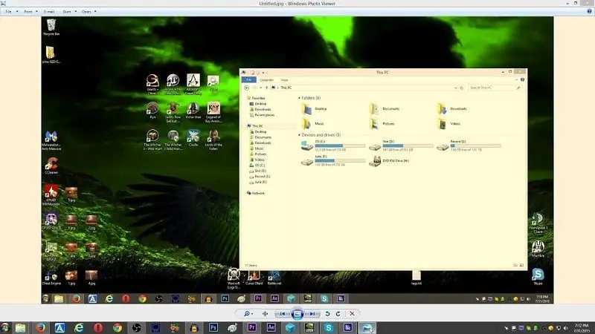
Task: Open Skype from the Windows taskbar
Action: [x=329, y=327]
